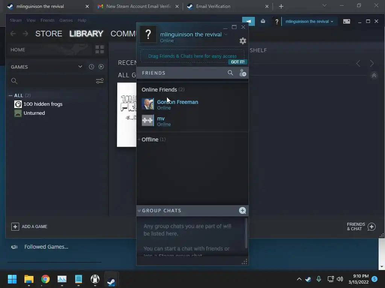Collapse the ALL games category

point(10,96)
